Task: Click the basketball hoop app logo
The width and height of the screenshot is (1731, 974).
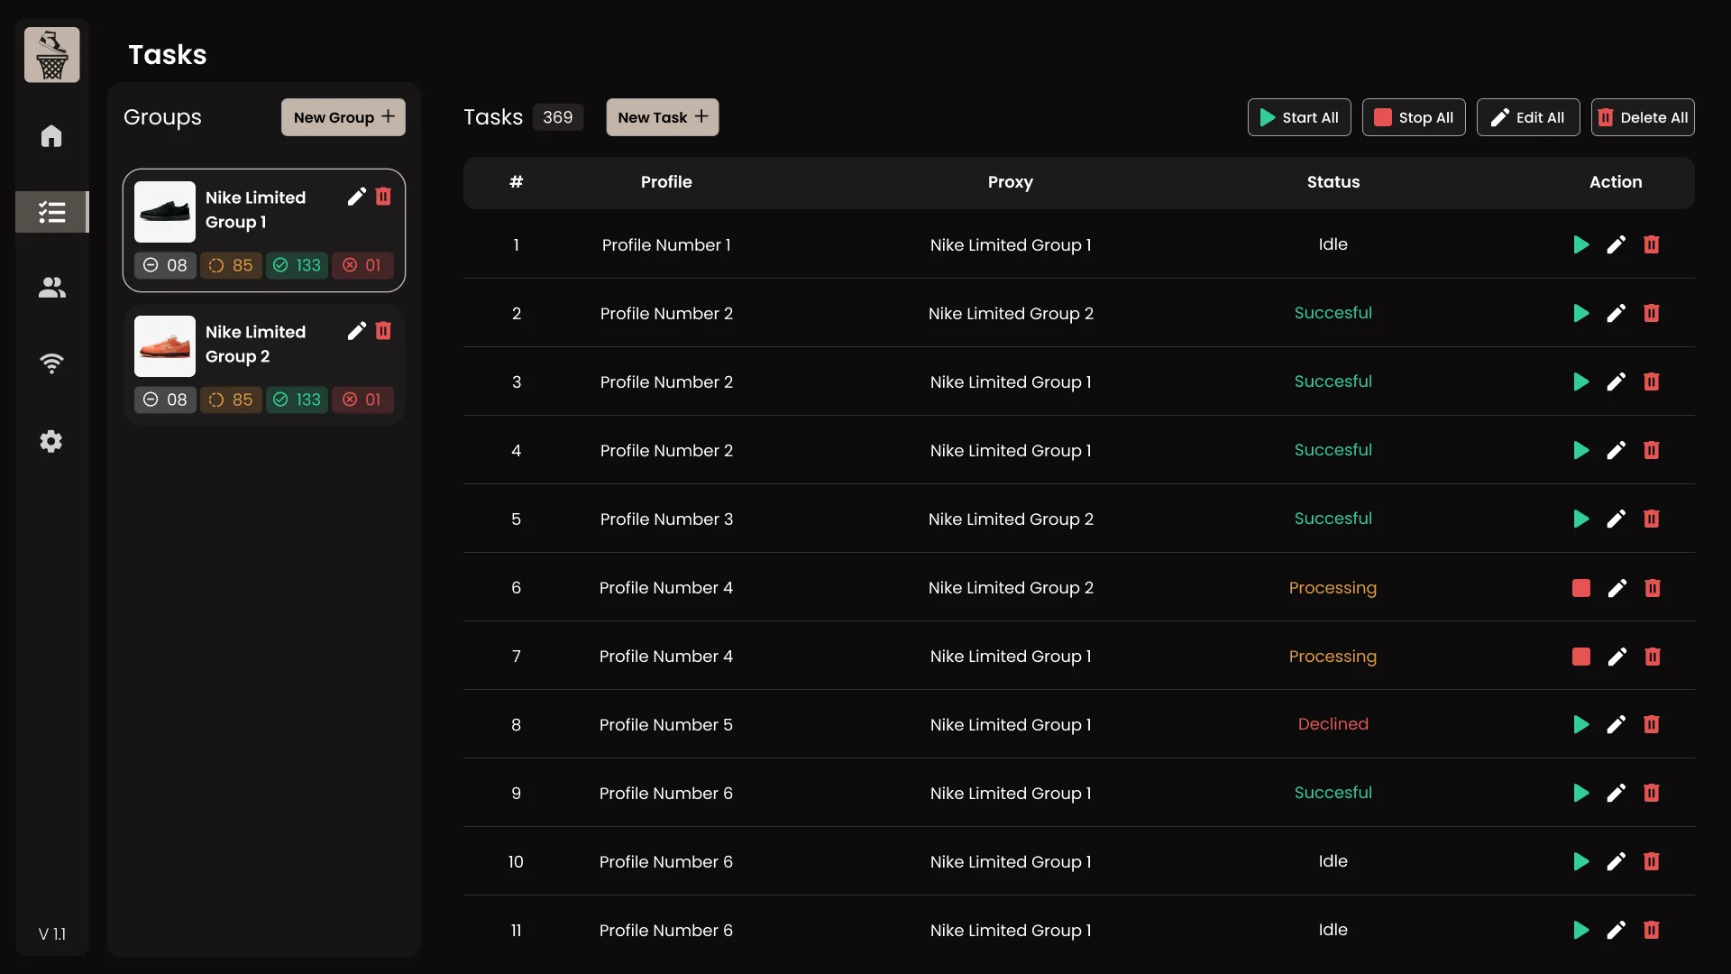Action: [x=51, y=55]
